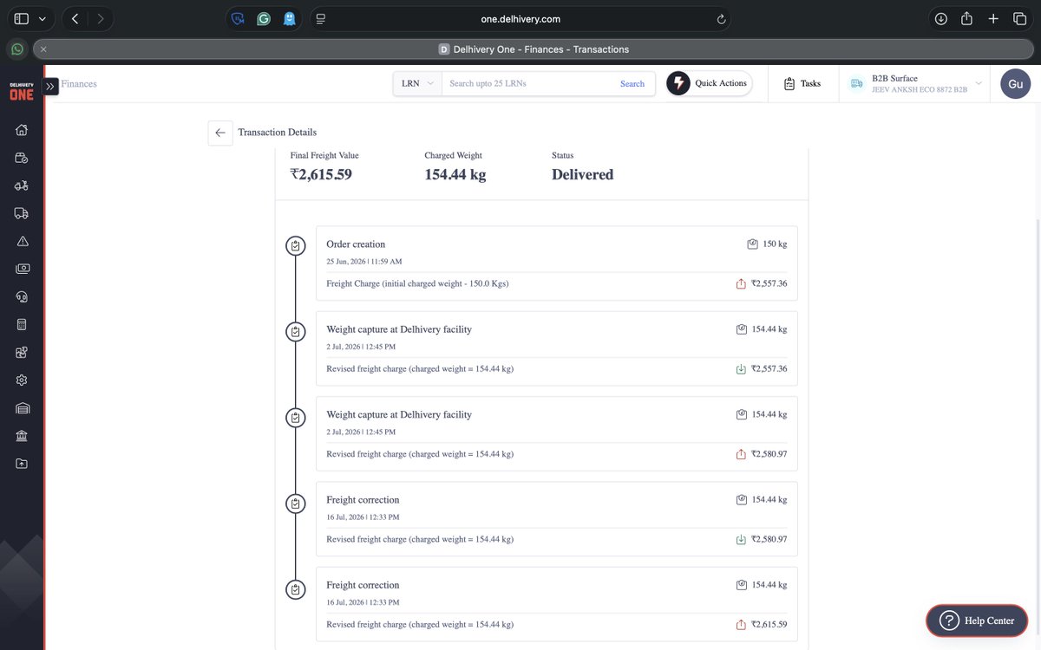Click credit icon beside ₹2,580.97 Freight correction
Viewport: 1041px width, 650px height.
coord(741,539)
